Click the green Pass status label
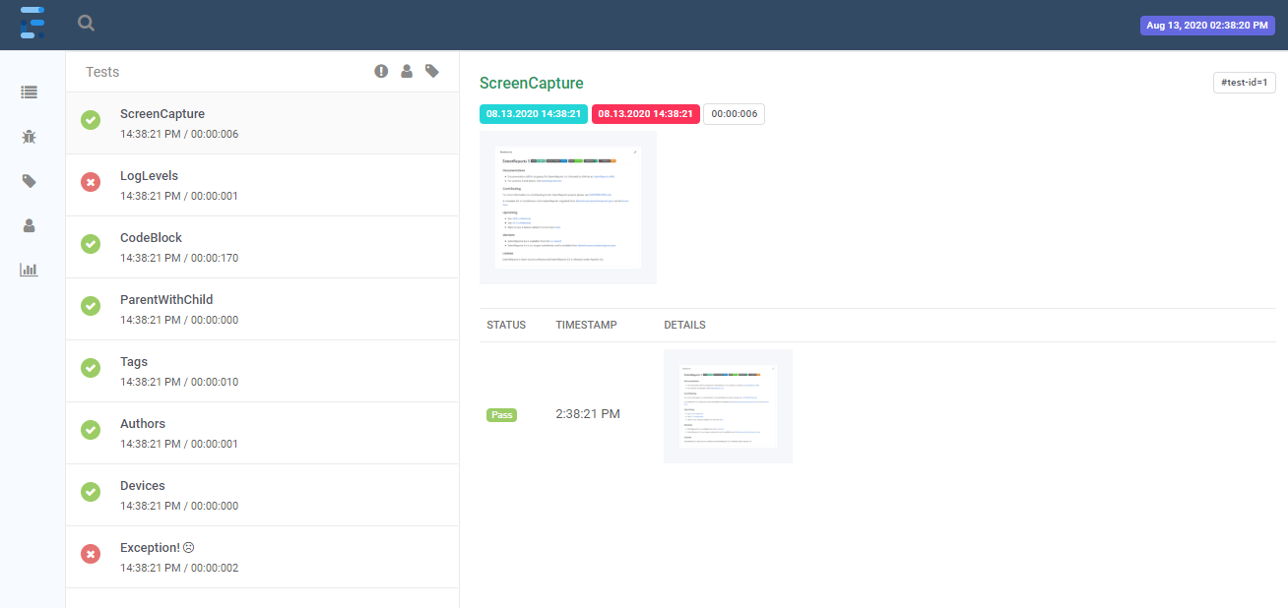The image size is (1288, 608). tap(502, 415)
